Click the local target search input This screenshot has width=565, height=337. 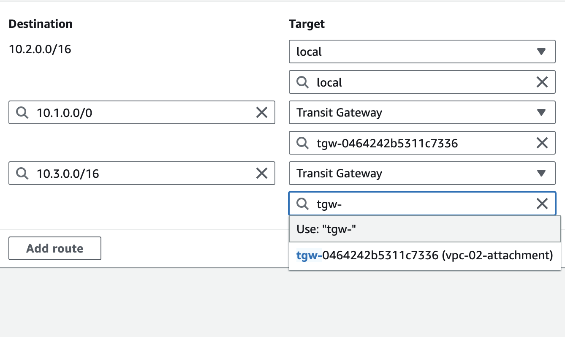coord(422,82)
